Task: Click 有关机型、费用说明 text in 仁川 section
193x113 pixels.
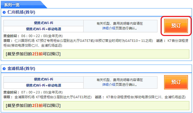Action: point(120,23)
